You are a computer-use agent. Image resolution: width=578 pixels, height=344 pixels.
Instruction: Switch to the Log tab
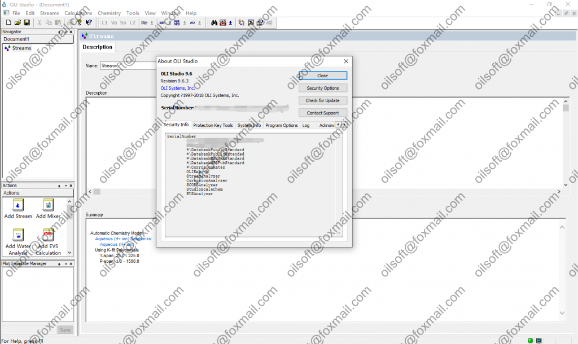tap(306, 125)
